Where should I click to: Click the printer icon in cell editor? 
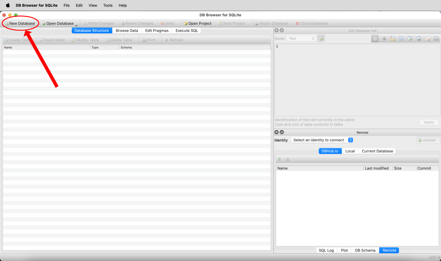point(436,38)
